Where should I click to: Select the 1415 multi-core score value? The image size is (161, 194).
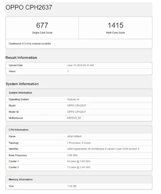point(115,25)
